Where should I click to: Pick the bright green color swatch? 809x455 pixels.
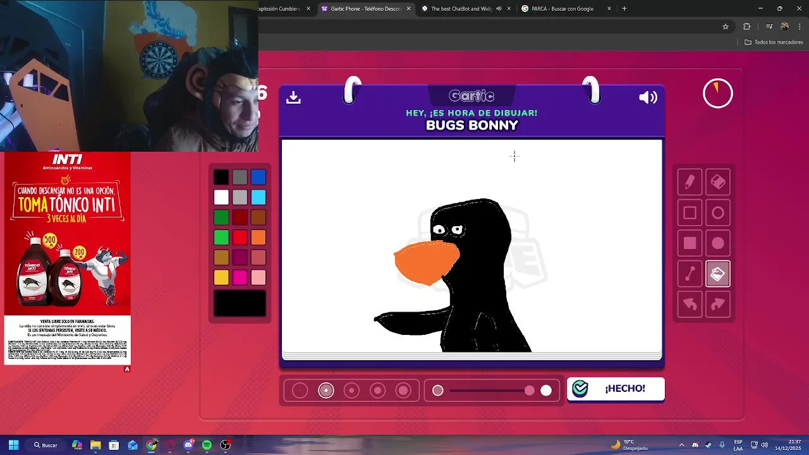[221, 238]
